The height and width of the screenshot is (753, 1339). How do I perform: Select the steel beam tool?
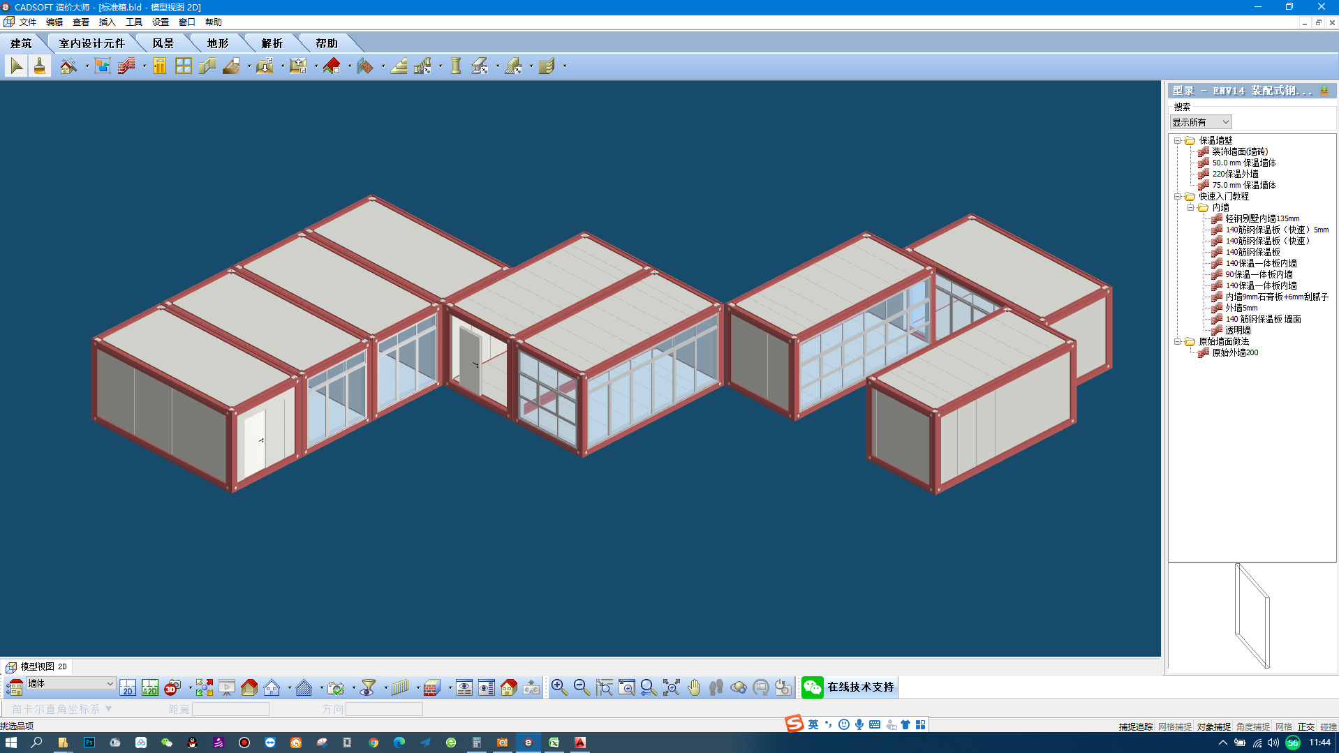coord(480,66)
